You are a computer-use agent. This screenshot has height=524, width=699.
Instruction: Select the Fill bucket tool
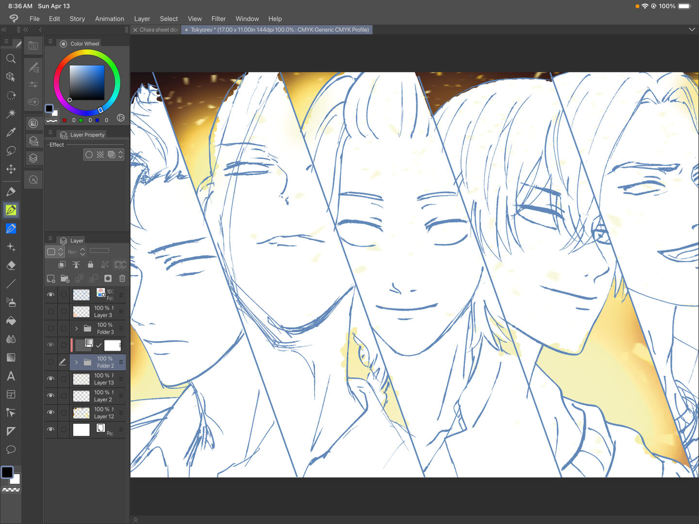click(x=11, y=321)
